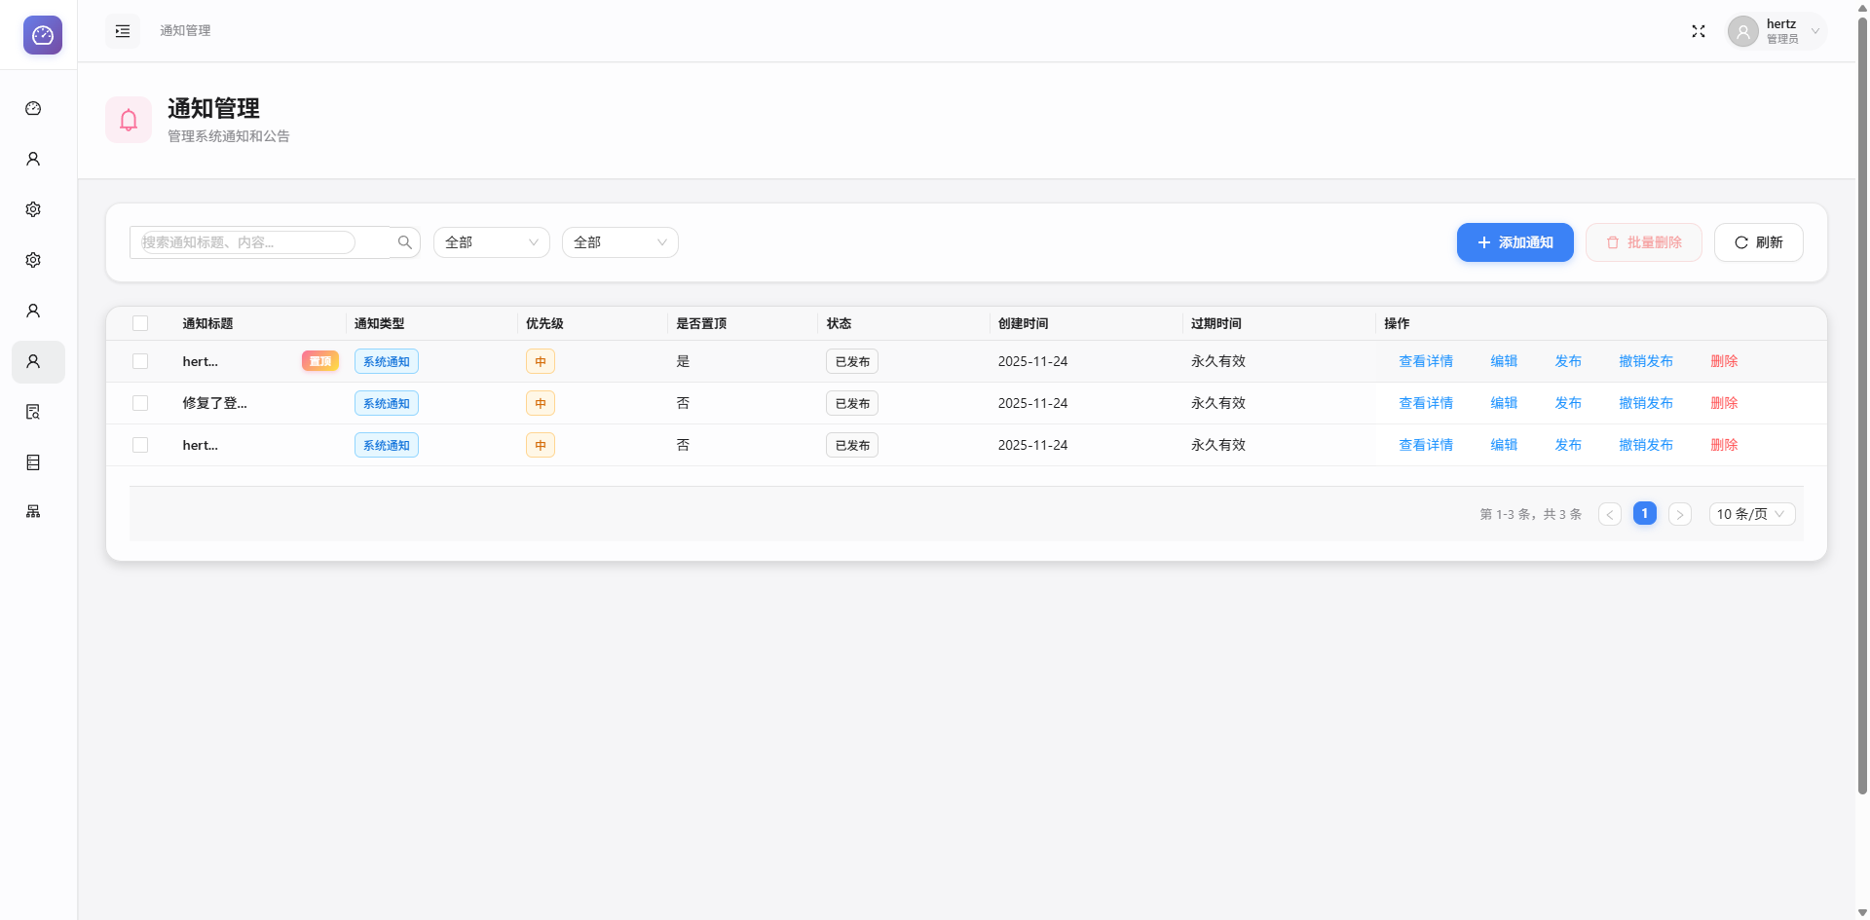1870x920 pixels.
Task: Expand the 10 条/页 page size dropdown
Action: [1750, 513]
